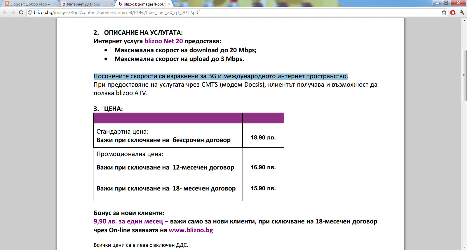Go back to the previous page

[5, 12]
